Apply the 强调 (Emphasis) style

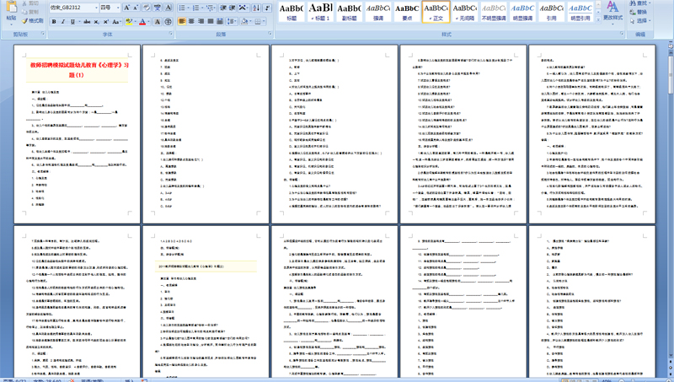click(x=378, y=12)
